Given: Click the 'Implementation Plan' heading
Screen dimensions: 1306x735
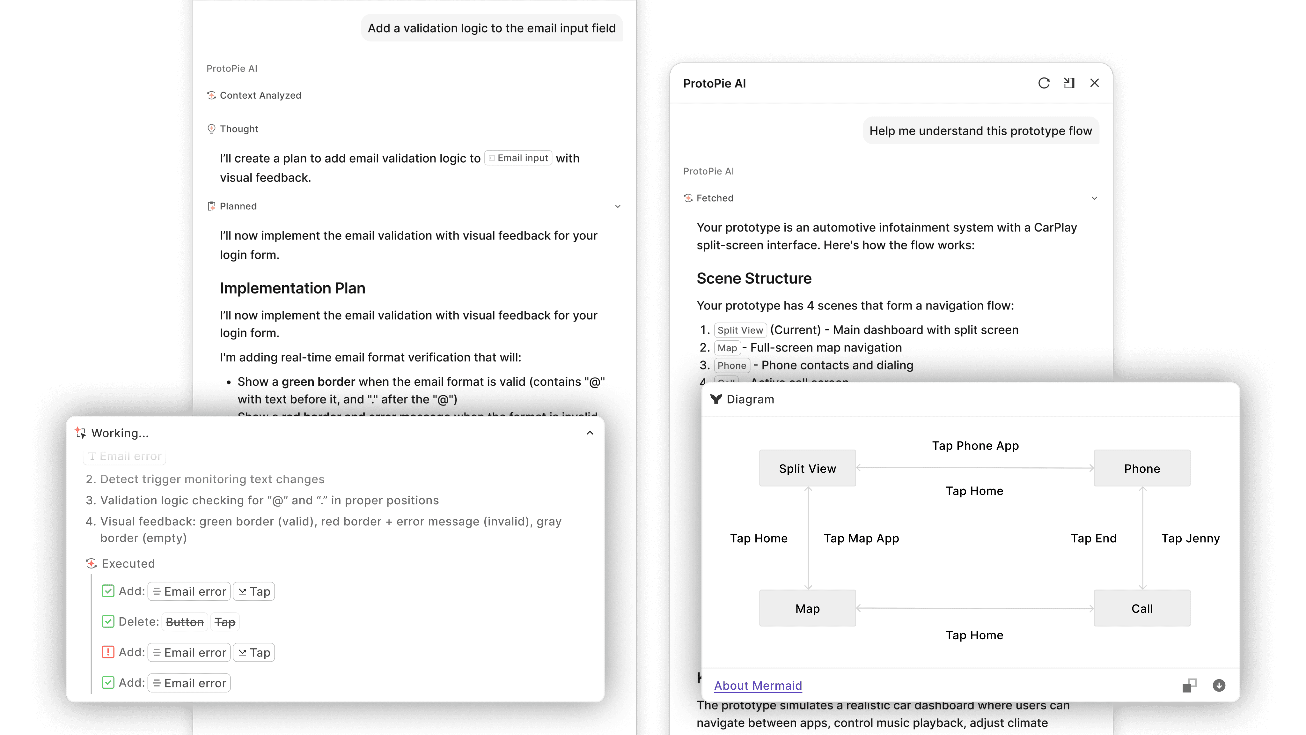Looking at the screenshot, I should pos(292,288).
